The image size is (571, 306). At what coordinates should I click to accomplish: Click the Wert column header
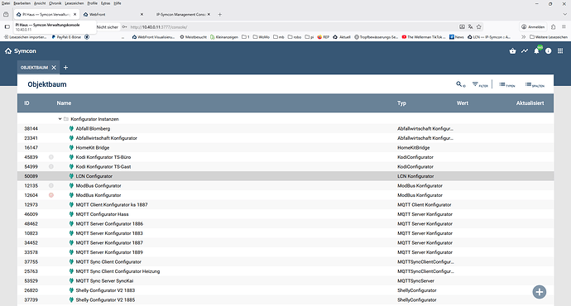click(x=463, y=103)
